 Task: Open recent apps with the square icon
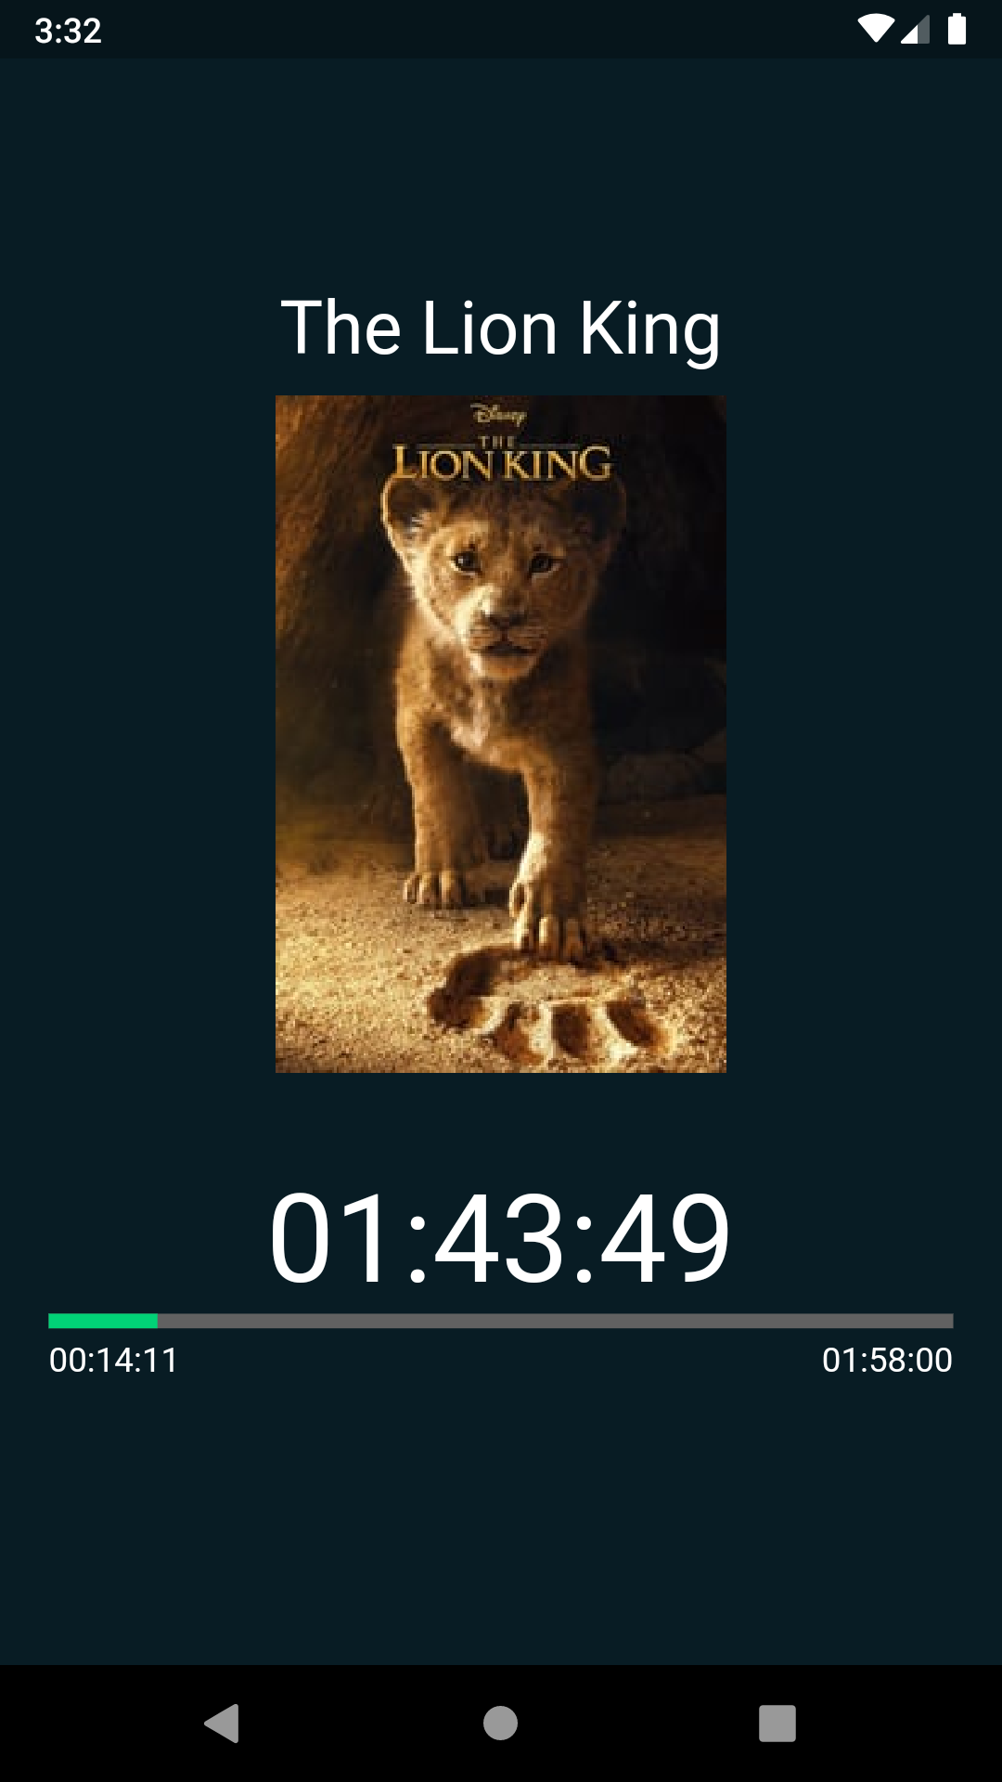tap(777, 1724)
